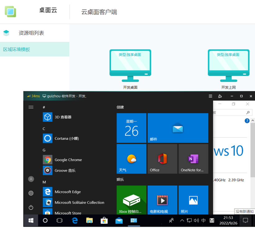This screenshot has width=255, height=228.
Task: Show hidden tray icons chevron
Action: [x=182, y=220]
